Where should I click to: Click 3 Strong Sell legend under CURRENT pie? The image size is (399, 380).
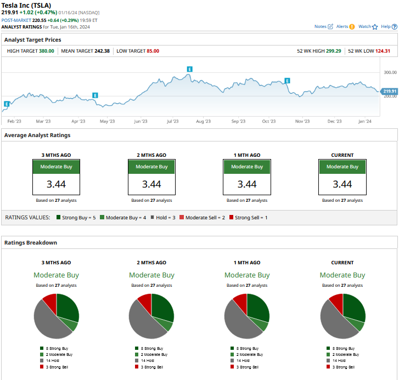tap(340, 367)
